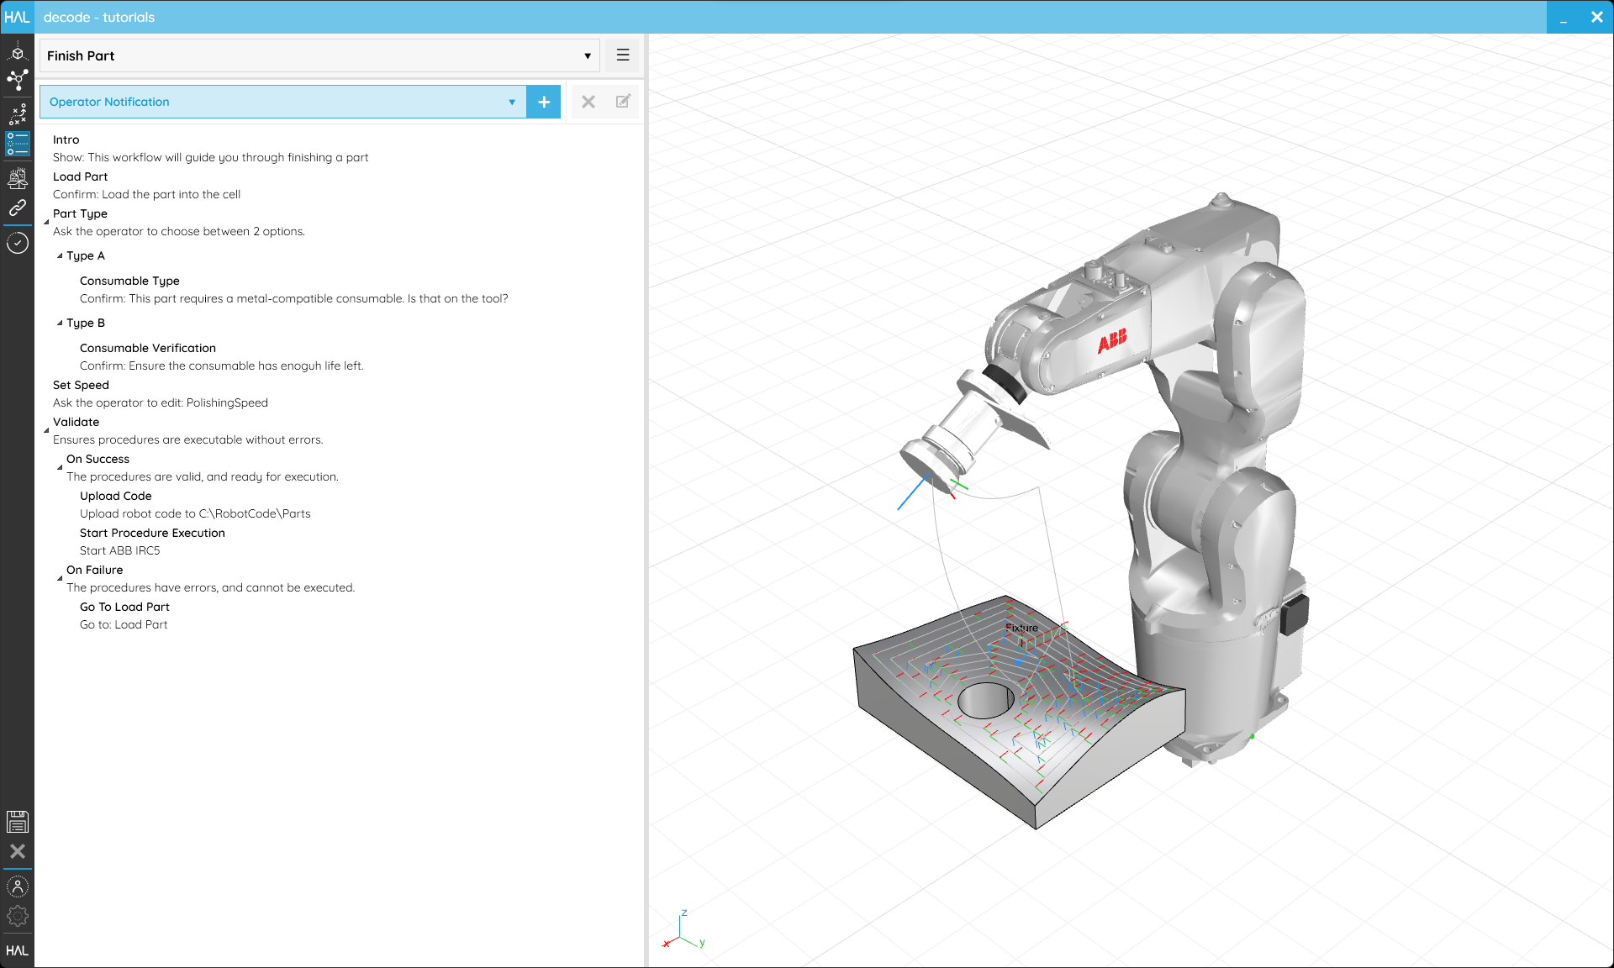Open the settings gear icon
The height and width of the screenshot is (968, 1614).
pyautogui.click(x=17, y=916)
